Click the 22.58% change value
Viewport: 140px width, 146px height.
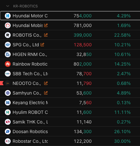click(122, 35)
